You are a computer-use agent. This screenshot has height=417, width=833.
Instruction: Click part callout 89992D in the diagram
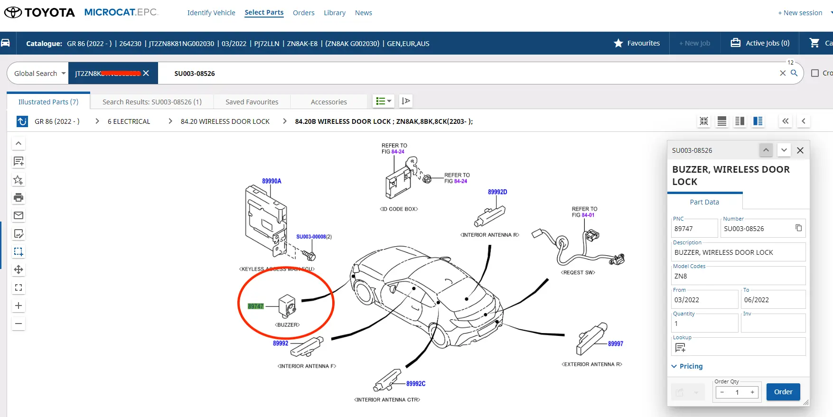(x=497, y=192)
